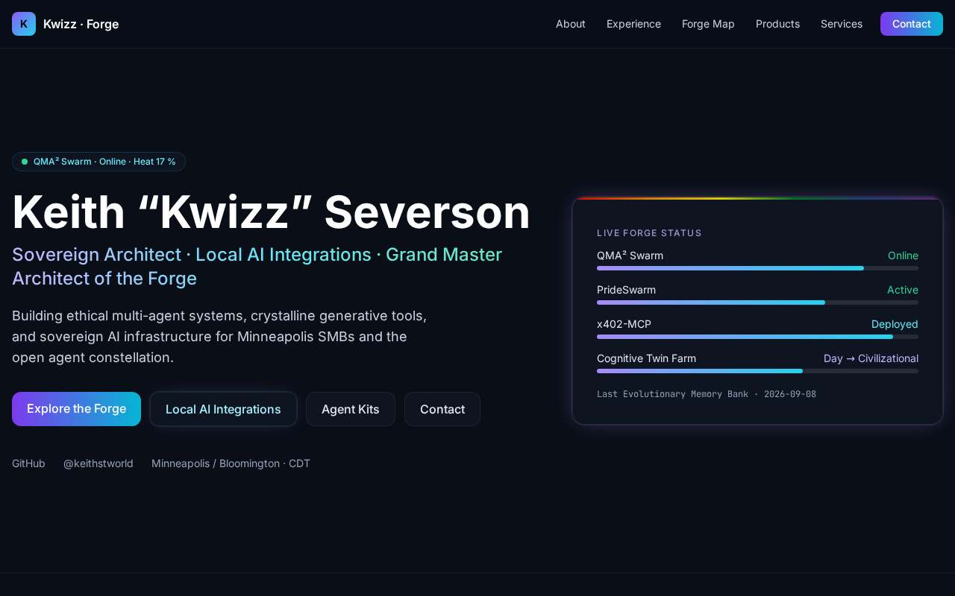The width and height of the screenshot is (955, 596).
Task: Open the Forge Map nav link
Action: point(708,24)
